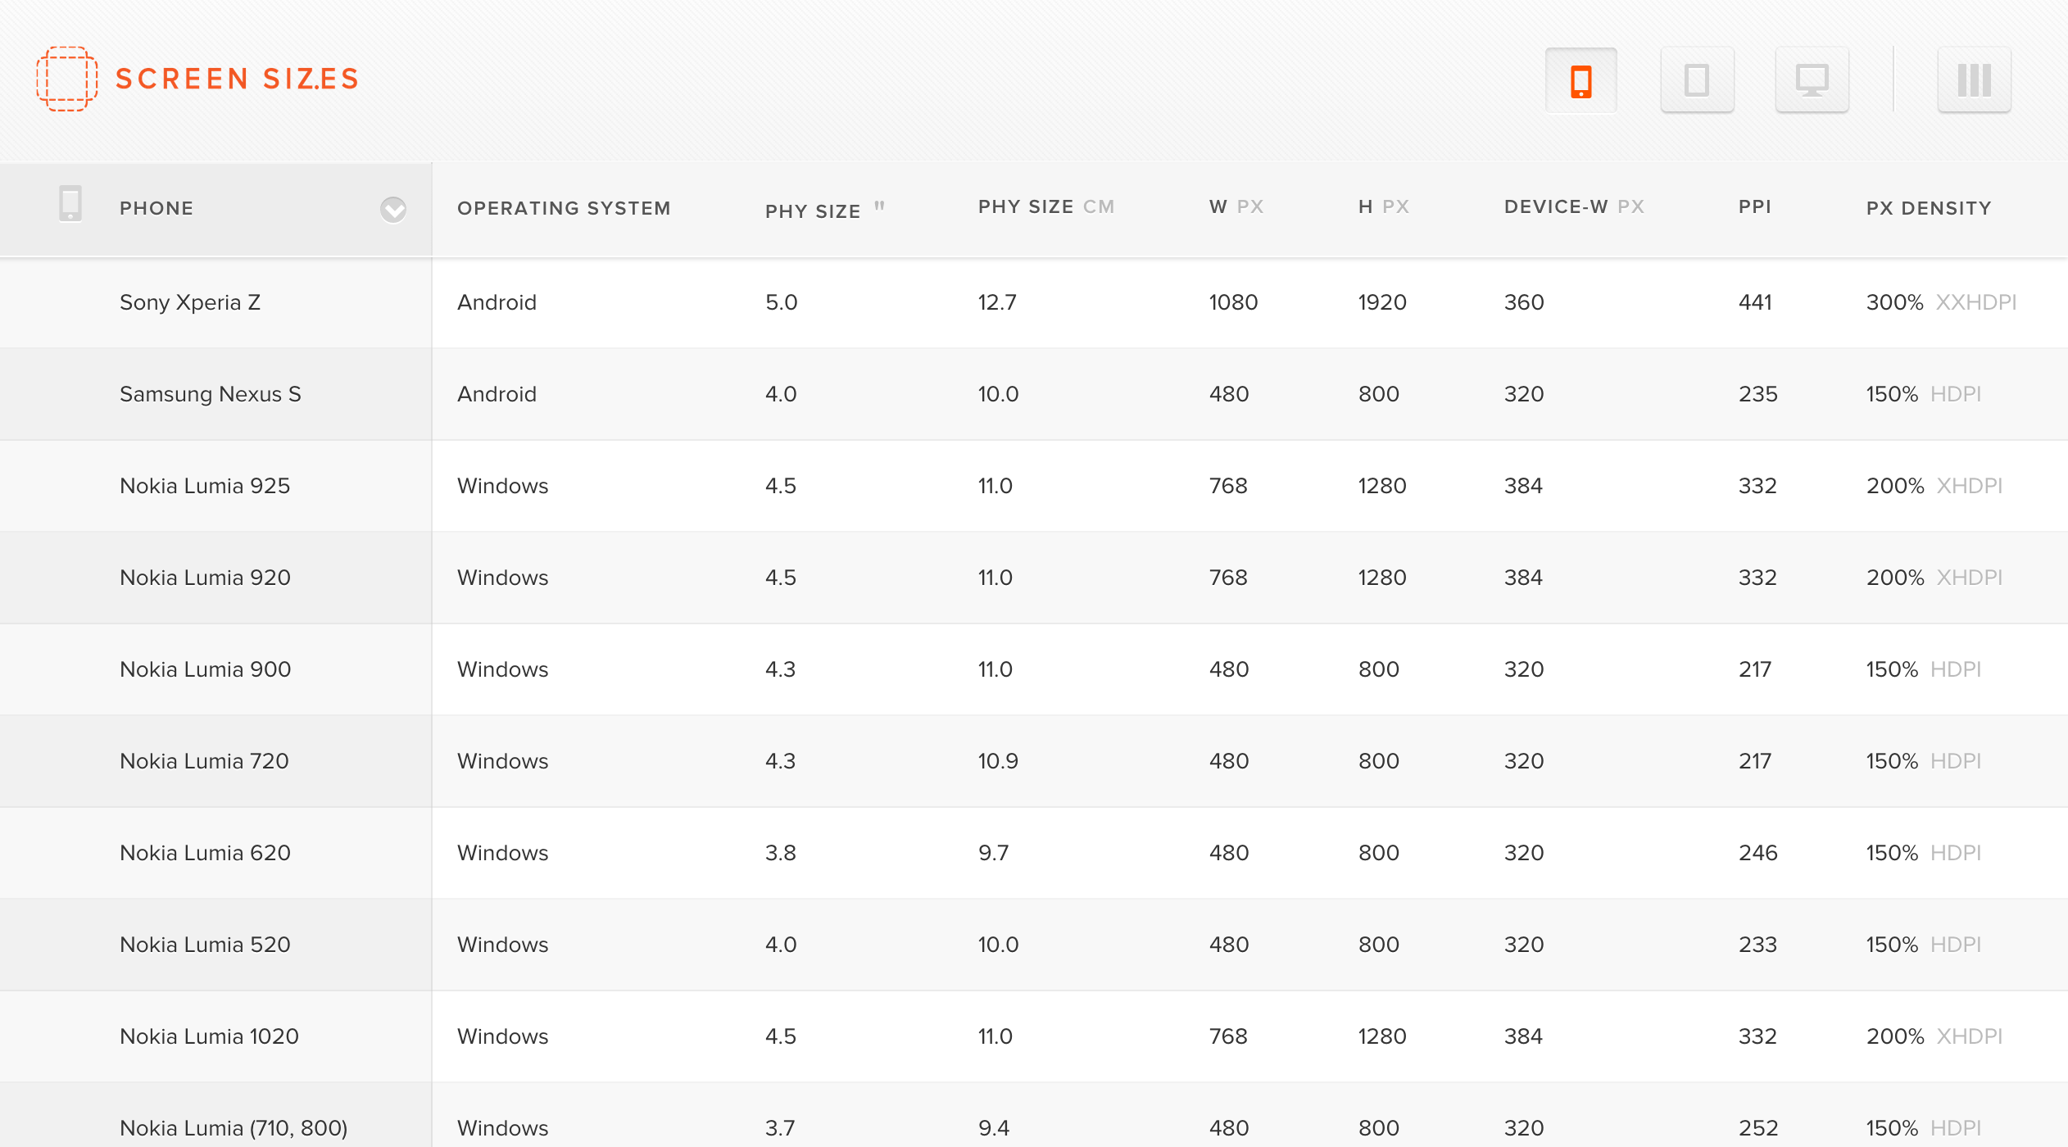Click Android in the Sony Xperia Z row
Image resolution: width=2068 pixels, height=1147 pixels.
pos(497,302)
